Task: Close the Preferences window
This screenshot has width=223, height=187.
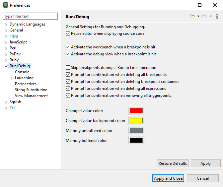Action: (x=215, y=5)
